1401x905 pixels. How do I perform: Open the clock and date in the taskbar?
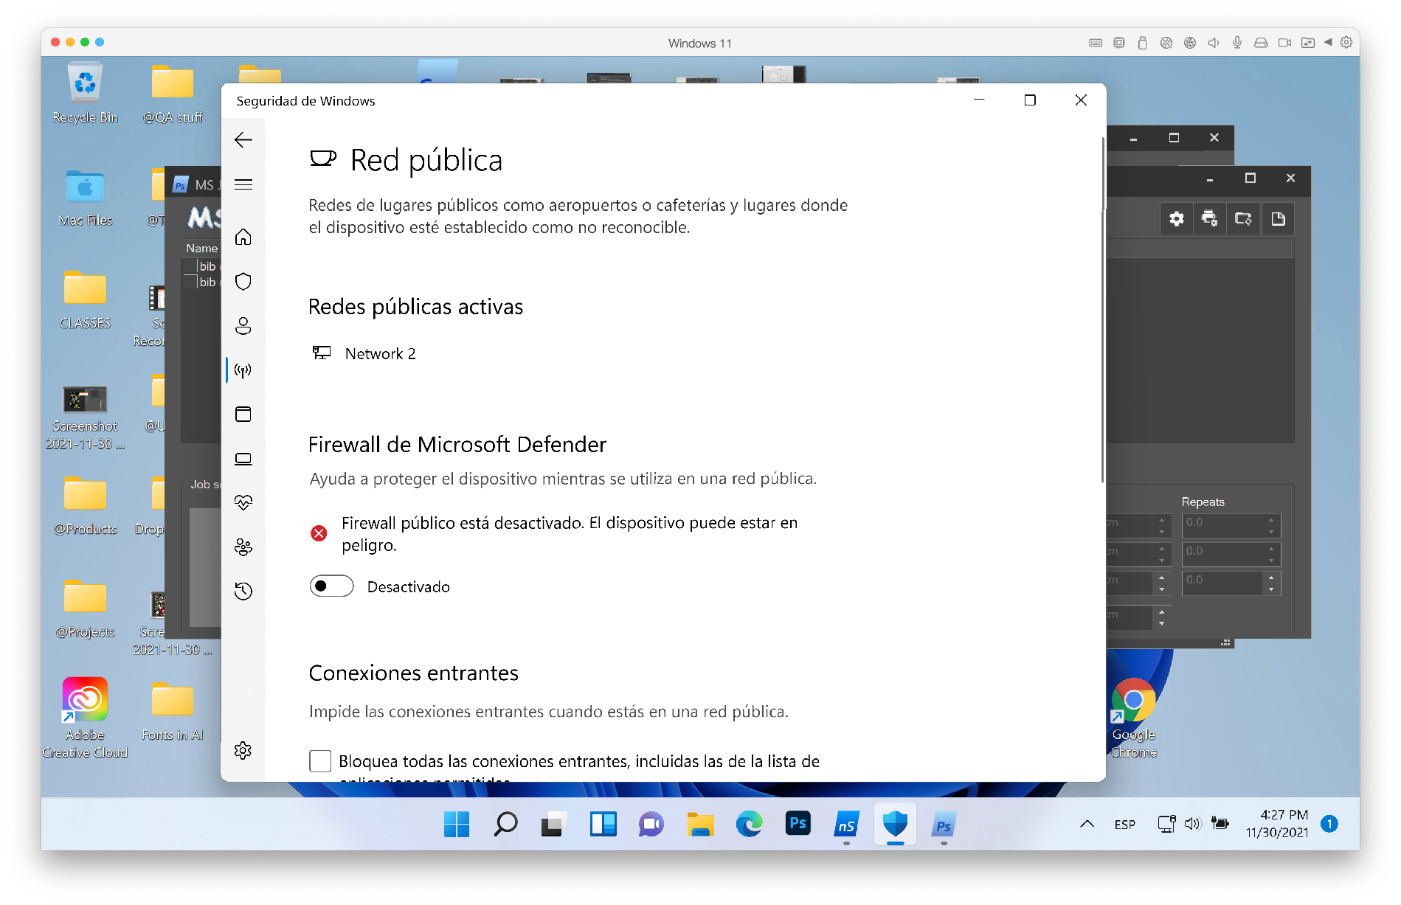pyautogui.click(x=1277, y=824)
